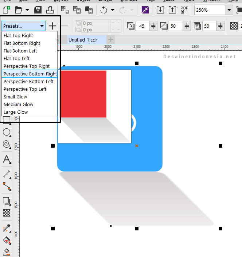
Task: Click the shadow opacity checkerboard icon
Action: (234, 26)
